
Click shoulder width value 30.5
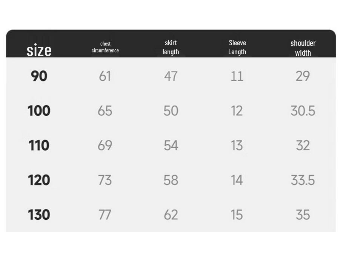303,110
